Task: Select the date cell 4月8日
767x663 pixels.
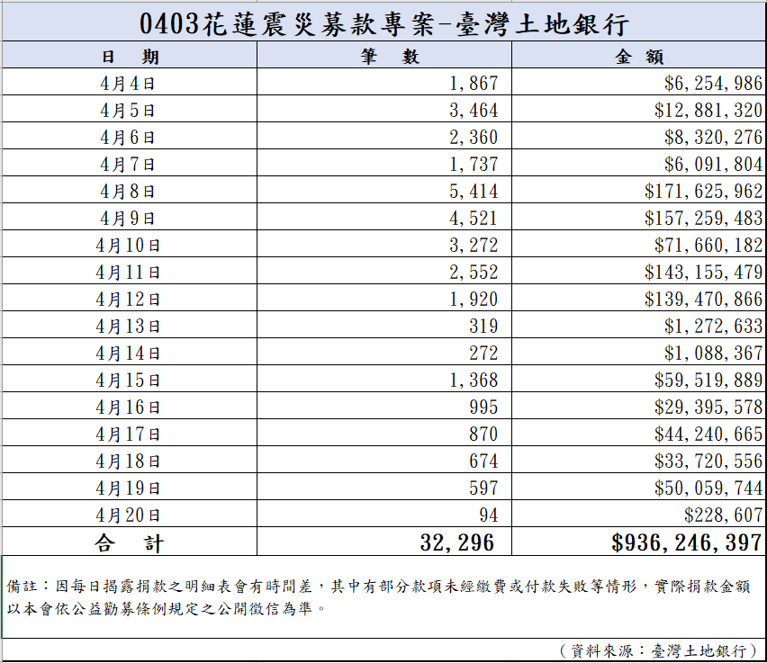Action: click(130, 190)
